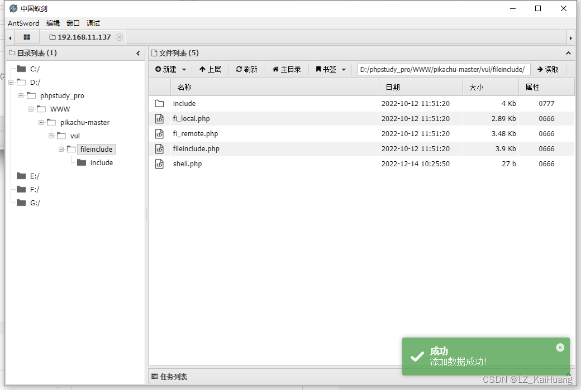Click the forward arrow right of the tab bar

tap(572, 37)
